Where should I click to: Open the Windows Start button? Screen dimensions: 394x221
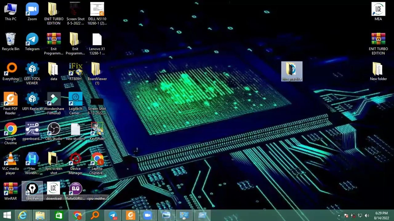[7, 215]
